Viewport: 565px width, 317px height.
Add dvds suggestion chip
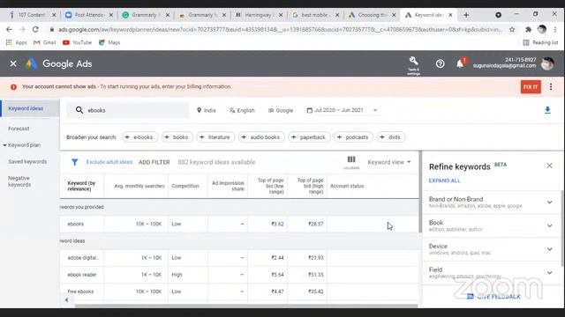[390, 137]
